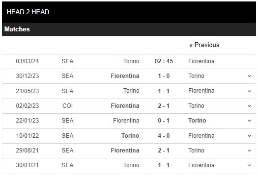This screenshot has width=258, height=177.
Task: Click the 2 - 1 score on 02/02/23
Action: [x=164, y=106]
